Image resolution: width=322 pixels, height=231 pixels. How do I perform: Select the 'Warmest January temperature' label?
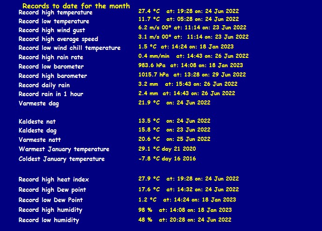64,149
